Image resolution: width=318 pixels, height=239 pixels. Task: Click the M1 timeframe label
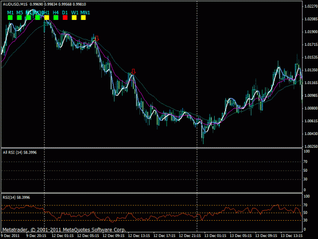(10, 13)
